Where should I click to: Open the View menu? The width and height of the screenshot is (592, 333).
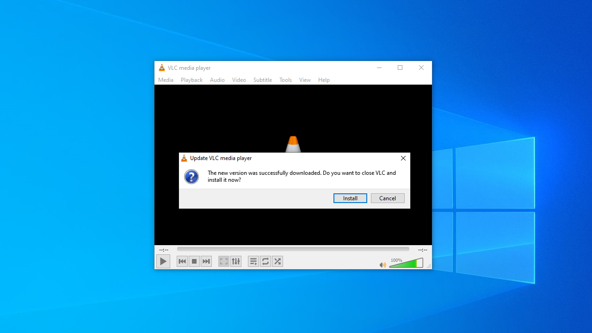[305, 80]
